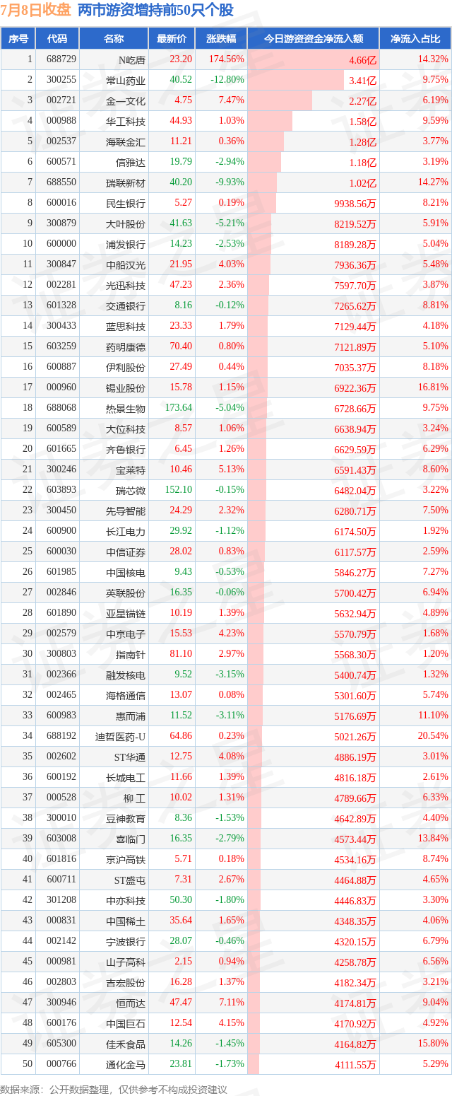
Task: Click the stock name 药明康德
Action: tap(126, 346)
